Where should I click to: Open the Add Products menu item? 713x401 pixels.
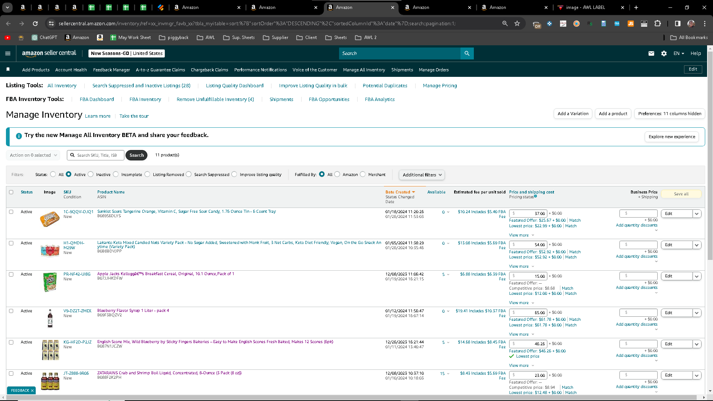click(x=36, y=70)
